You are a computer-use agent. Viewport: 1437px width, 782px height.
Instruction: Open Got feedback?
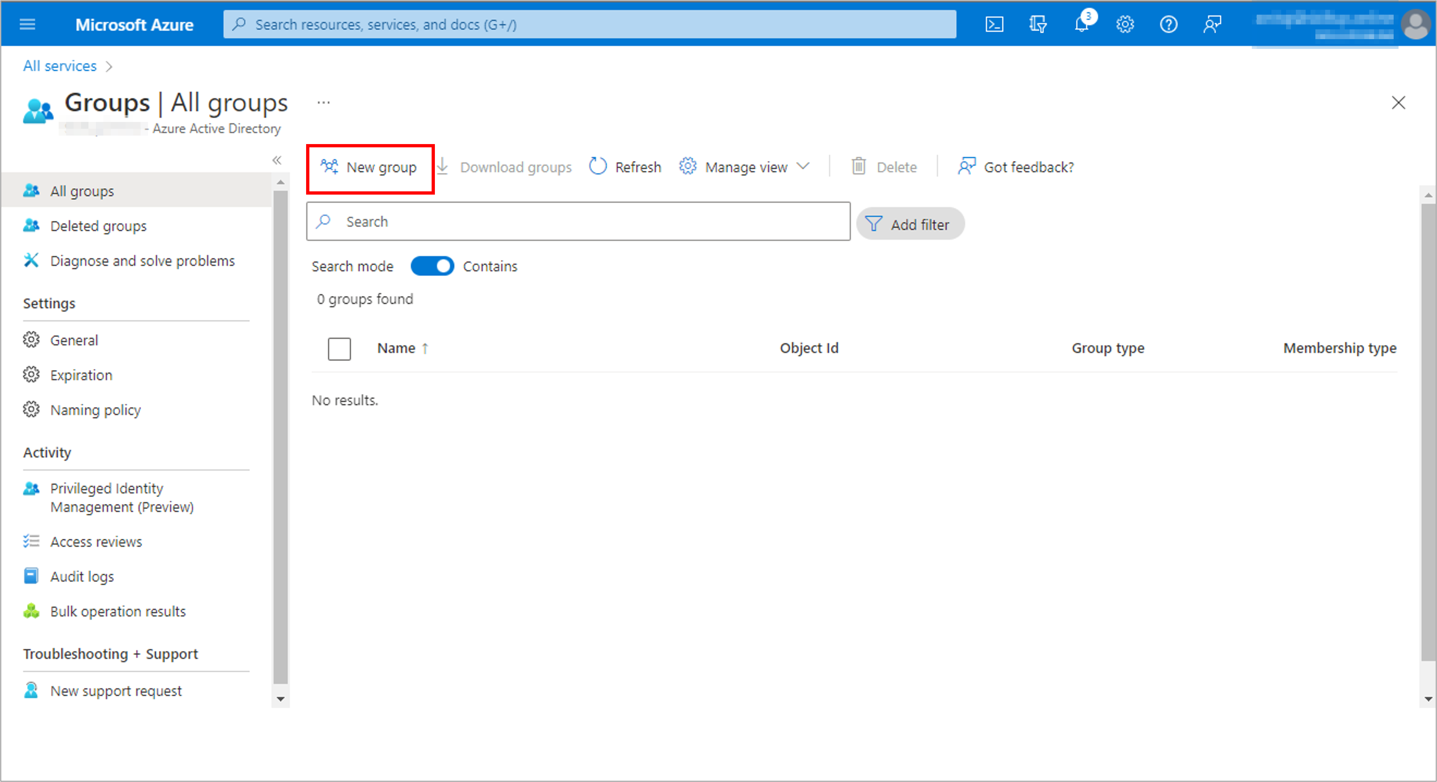click(x=1016, y=167)
